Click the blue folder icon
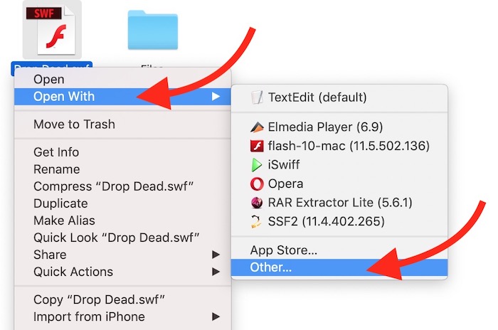498x330 pixels. coord(152,30)
